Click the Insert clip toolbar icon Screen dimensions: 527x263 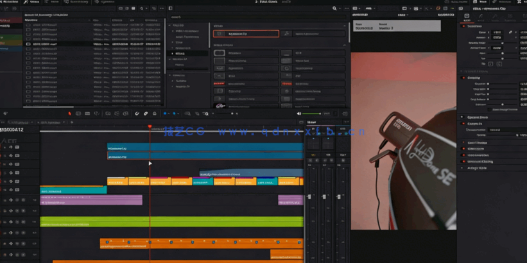[108, 114]
